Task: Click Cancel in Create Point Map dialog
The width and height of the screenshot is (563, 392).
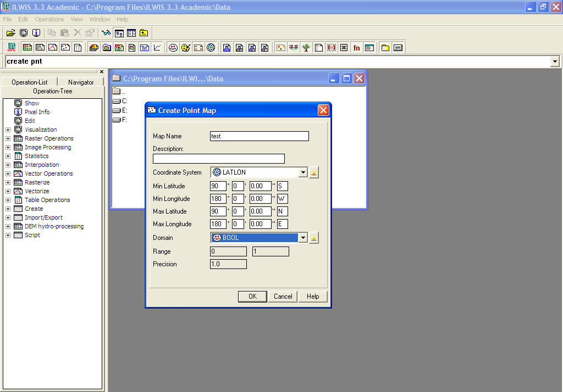Action: pyautogui.click(x=283, y=296)
